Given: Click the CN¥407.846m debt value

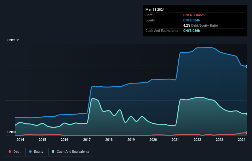Looking at the screenshot, I should 194,15.
